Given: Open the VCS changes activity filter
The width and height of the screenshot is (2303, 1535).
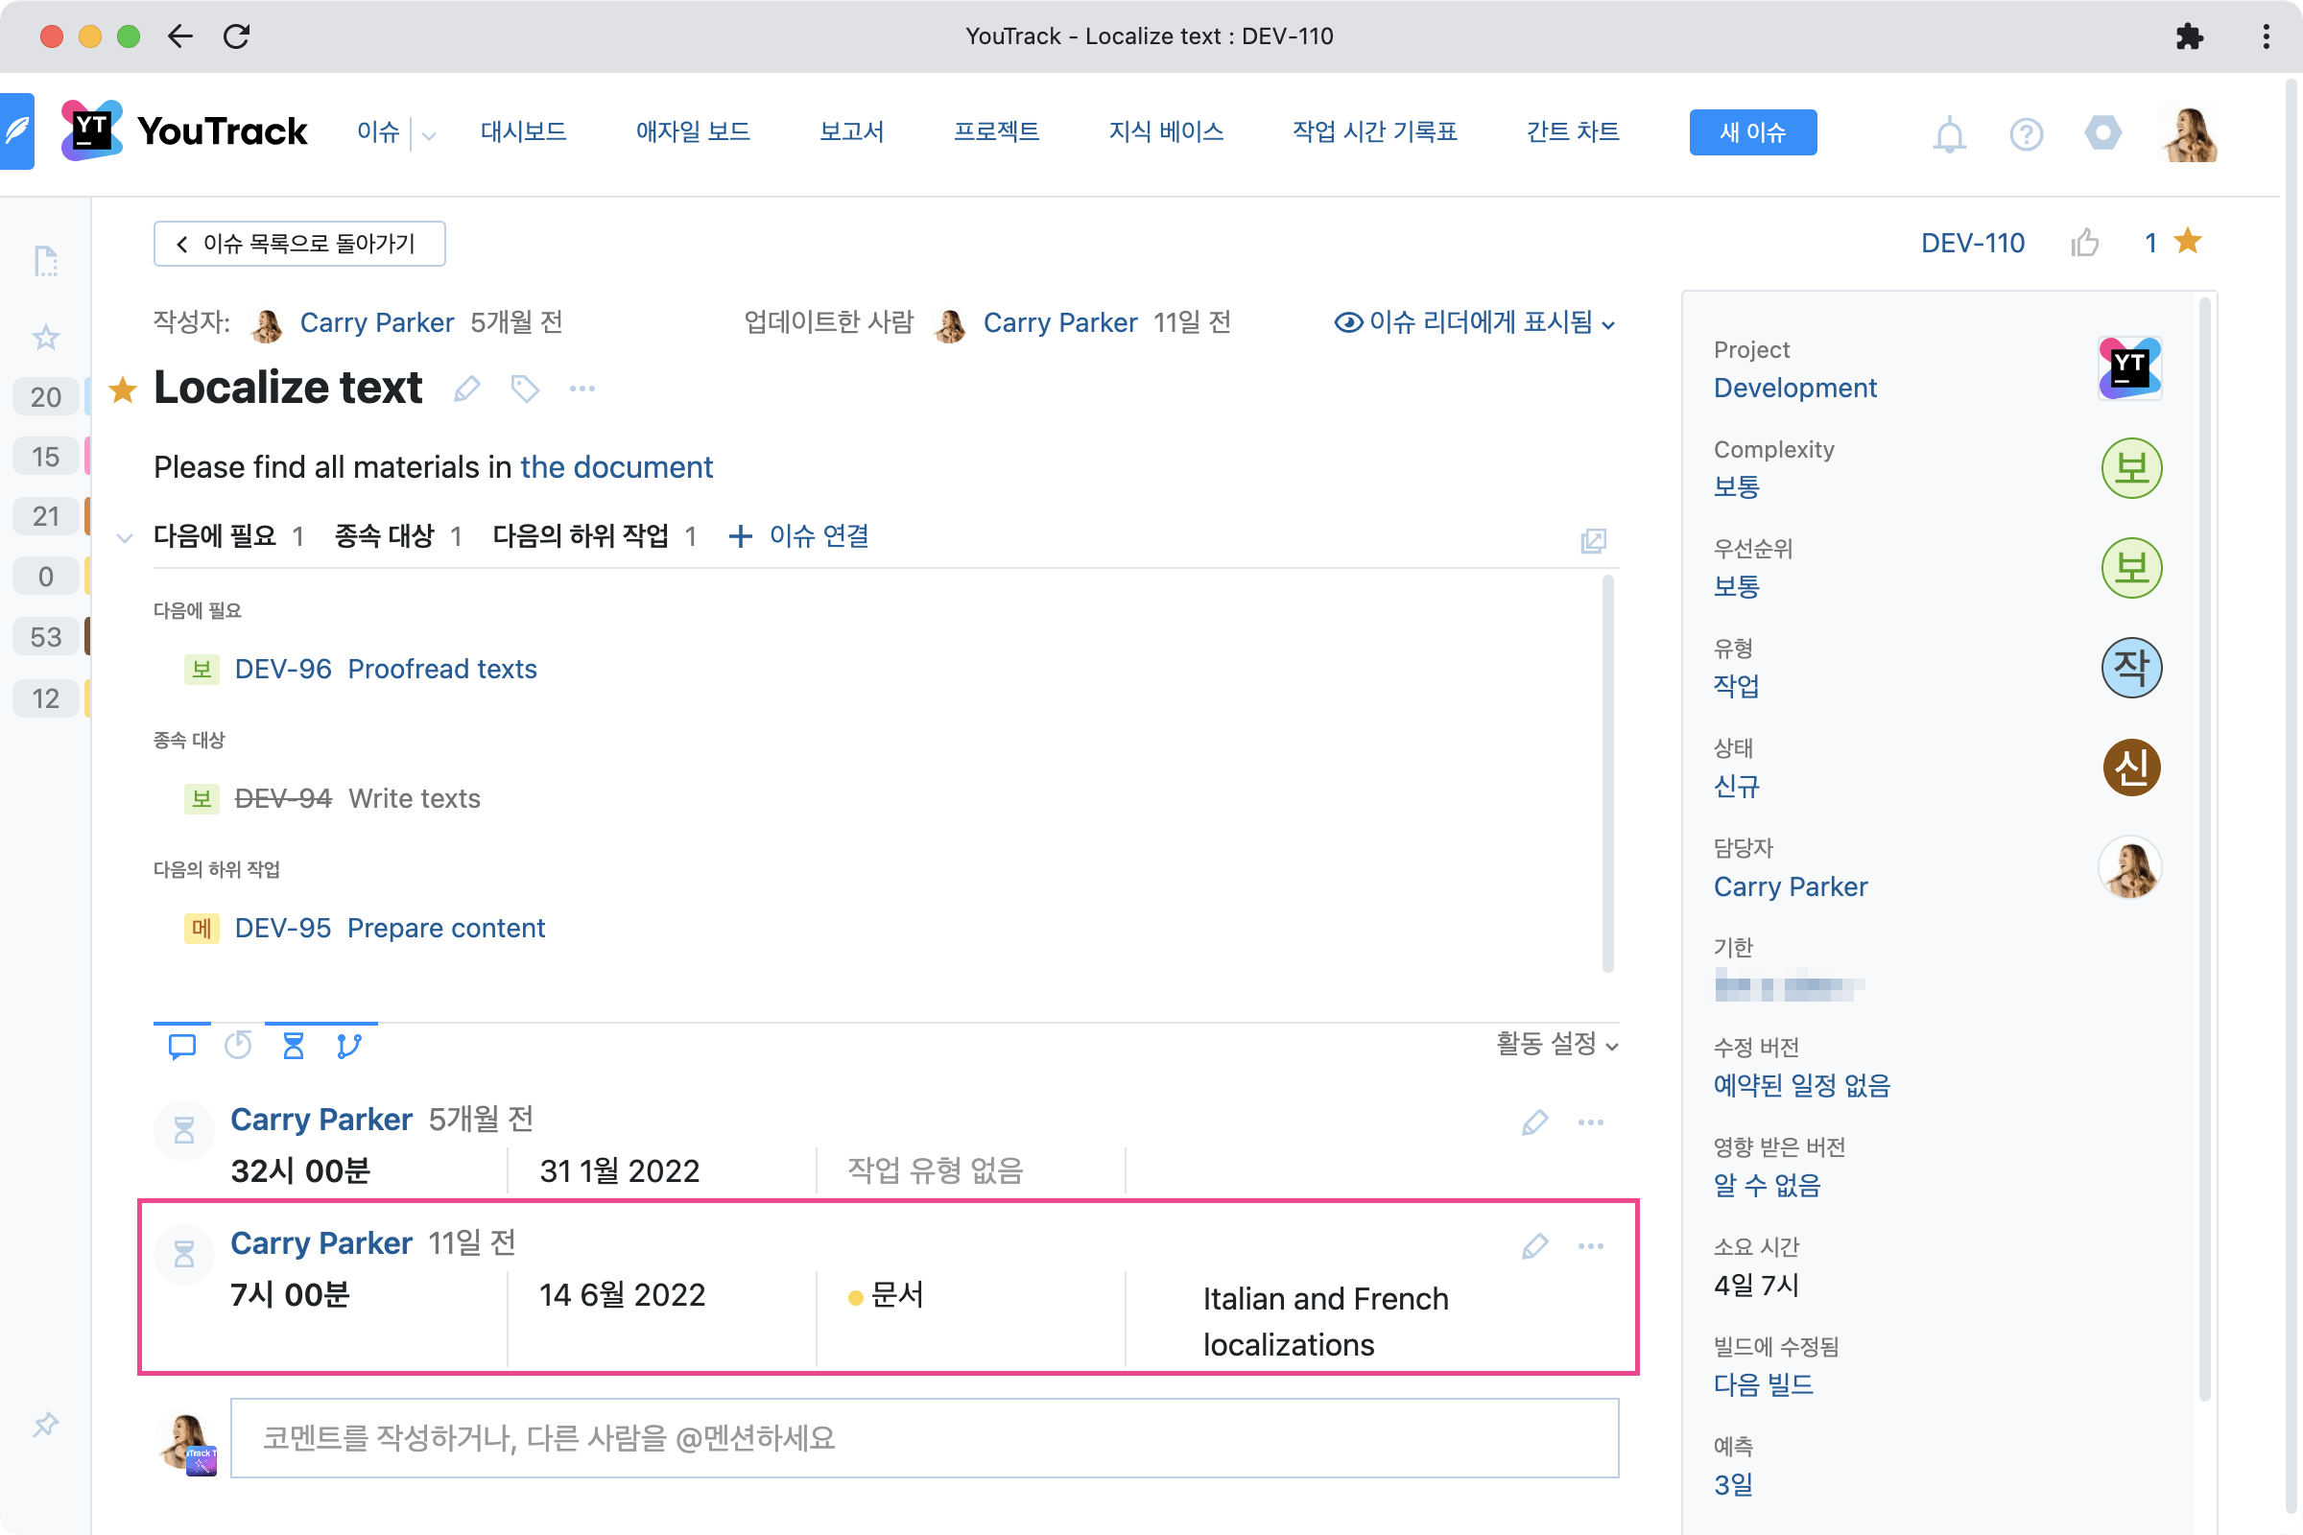Looking at the screenshot, I should (349, 1045).
